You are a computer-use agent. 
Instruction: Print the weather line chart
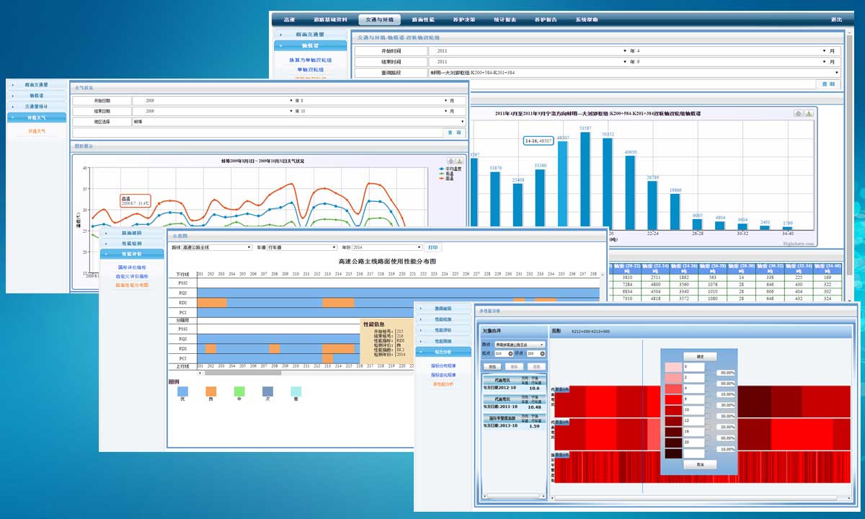451,161
